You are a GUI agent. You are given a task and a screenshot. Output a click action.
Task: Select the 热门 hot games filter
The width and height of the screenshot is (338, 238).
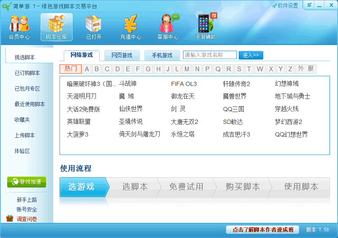71,69
